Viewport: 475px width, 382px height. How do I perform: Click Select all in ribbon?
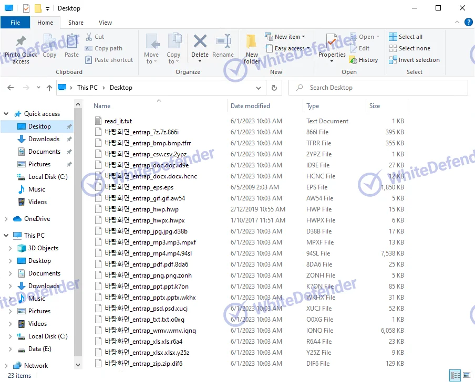coord(406,37)
